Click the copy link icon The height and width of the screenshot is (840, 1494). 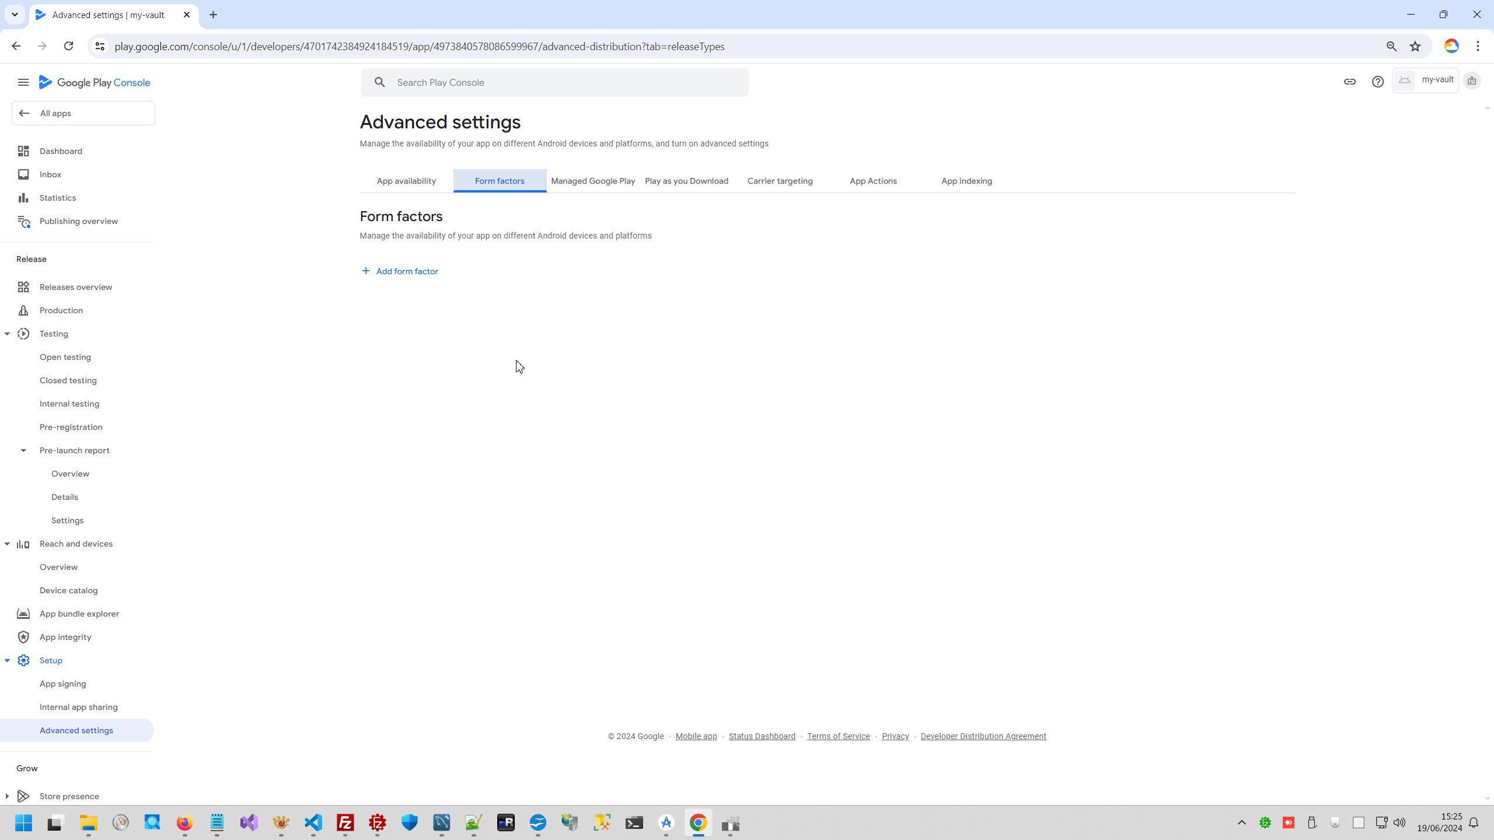[x=1349, y=82]
